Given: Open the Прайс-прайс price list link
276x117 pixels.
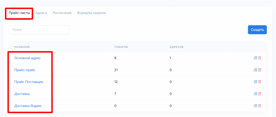Looking at the screenshot, I should pyautogui.click(x=25, y=70).
